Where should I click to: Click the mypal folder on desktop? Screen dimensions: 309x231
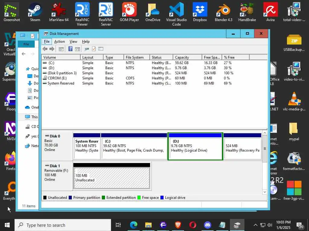[x=294, y=132]
